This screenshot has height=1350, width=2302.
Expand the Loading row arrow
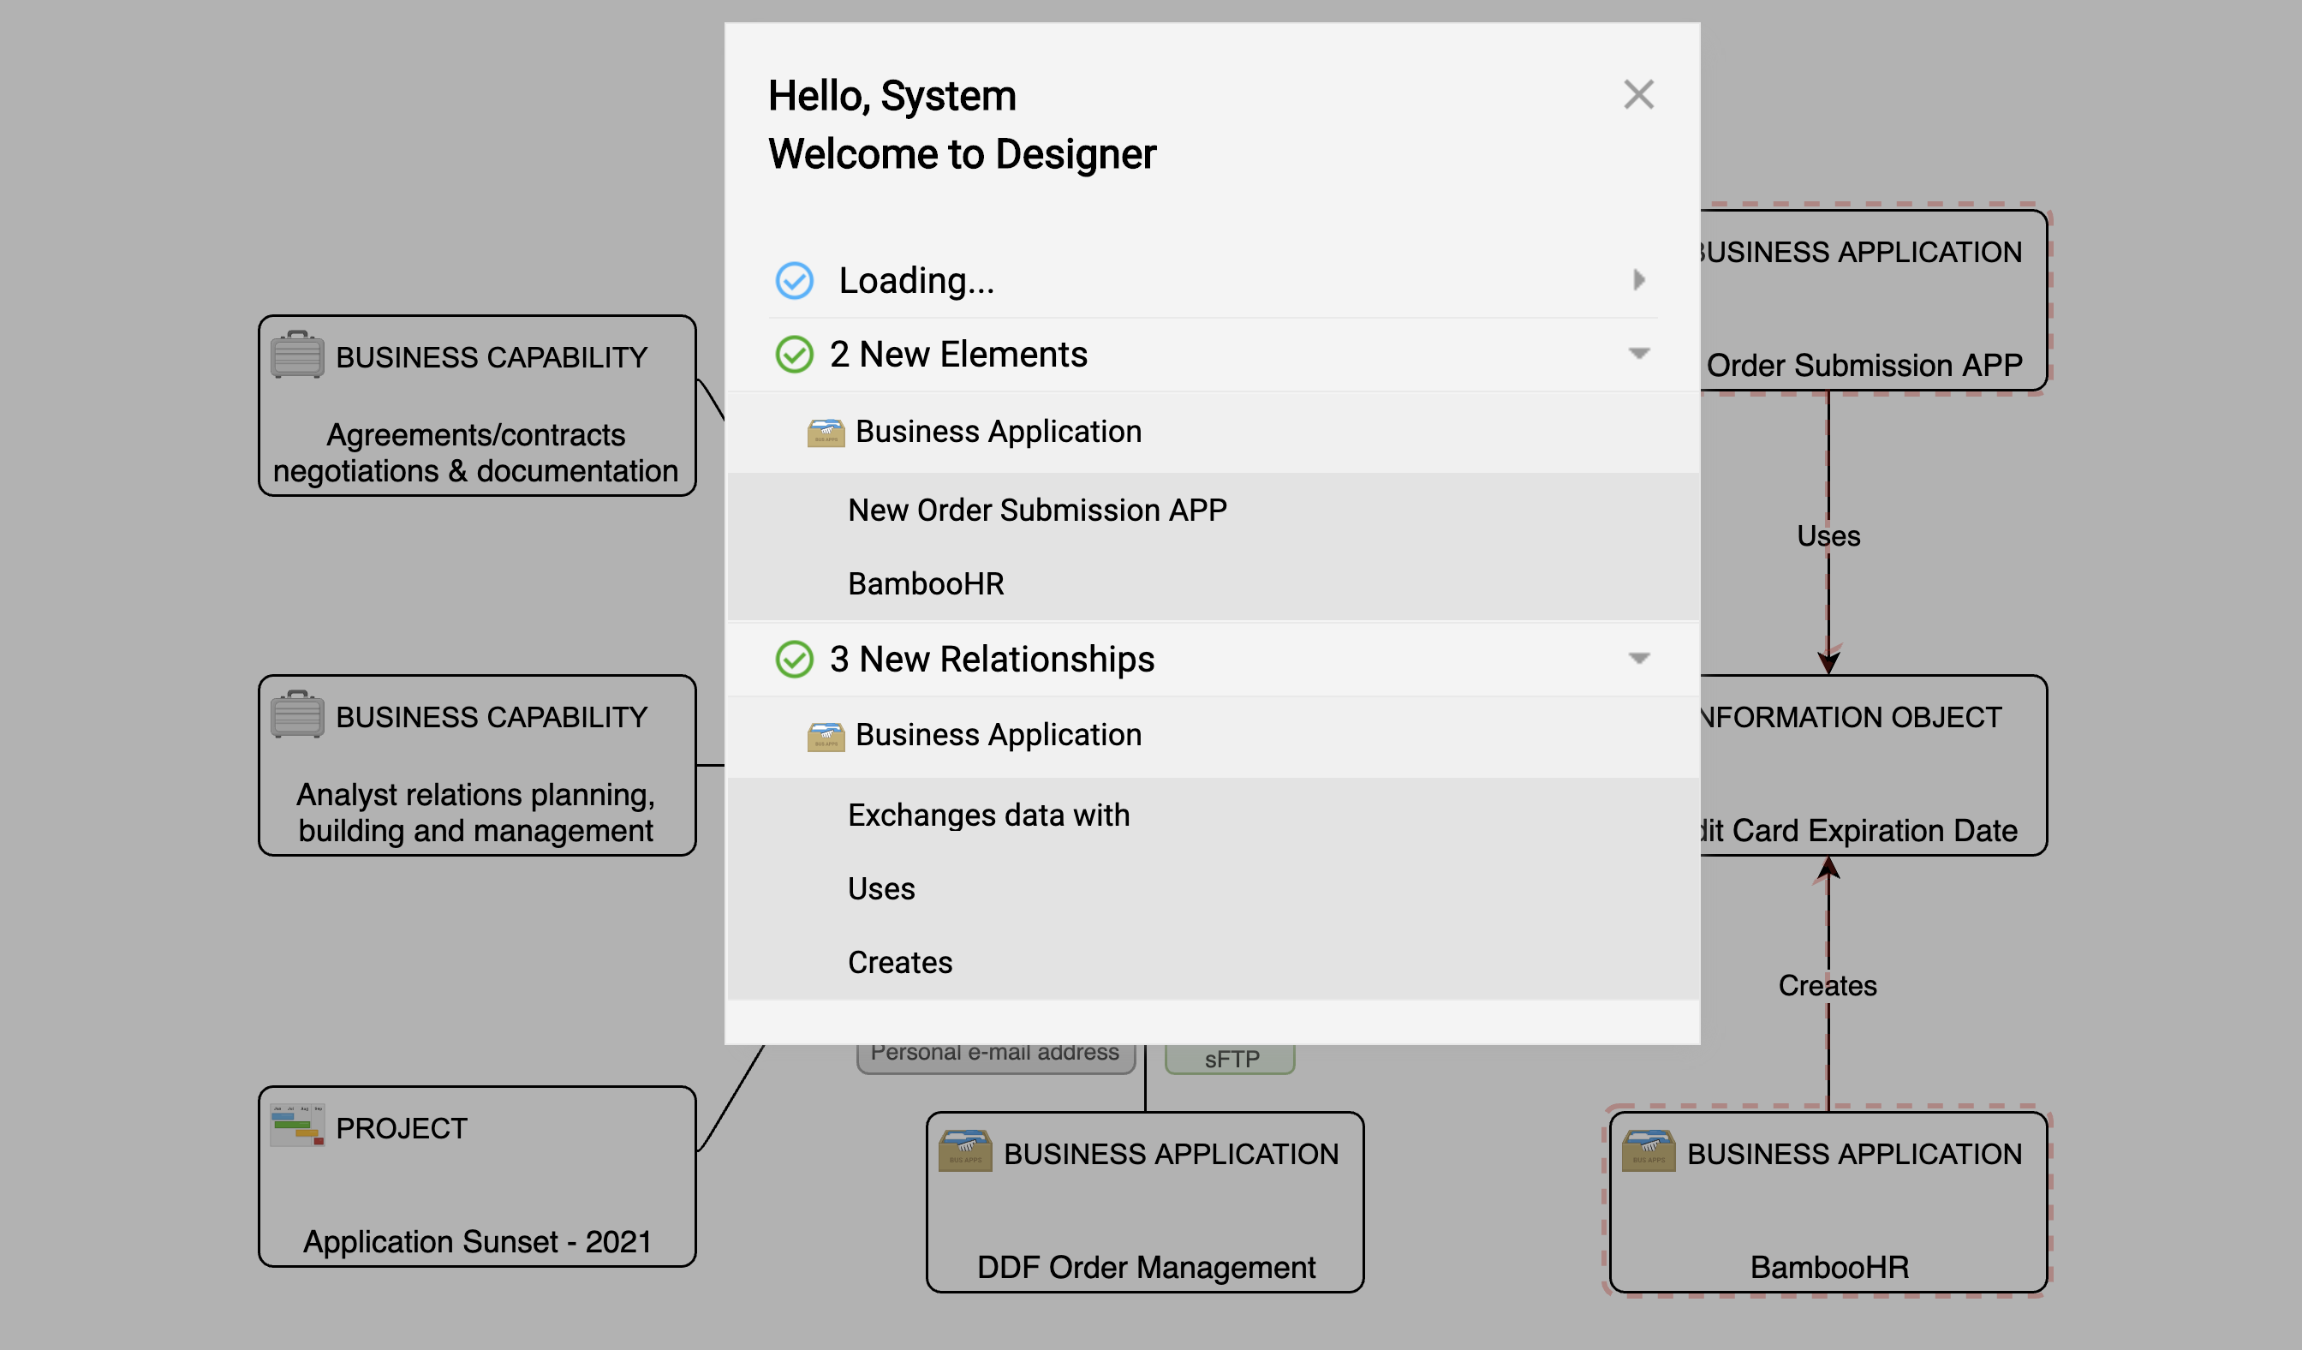[1639, 279]
